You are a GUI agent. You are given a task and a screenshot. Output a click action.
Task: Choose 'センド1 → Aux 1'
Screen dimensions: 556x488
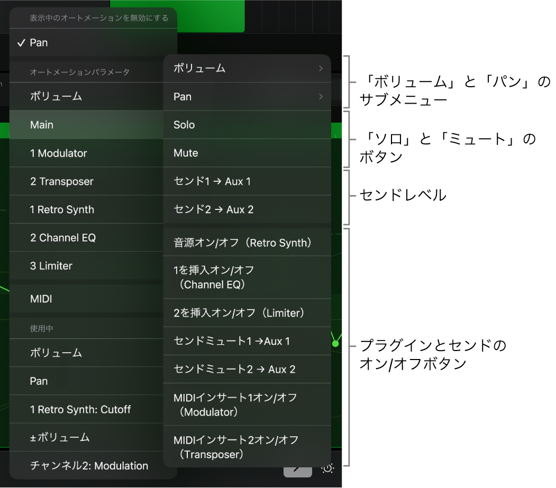click(247, 181)
